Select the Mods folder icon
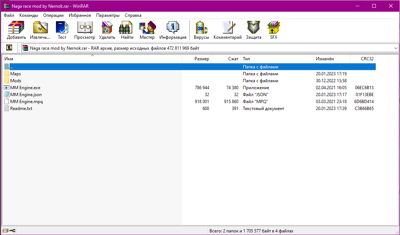The width and height of the screenshot is (400, 235). click(7, 80)
